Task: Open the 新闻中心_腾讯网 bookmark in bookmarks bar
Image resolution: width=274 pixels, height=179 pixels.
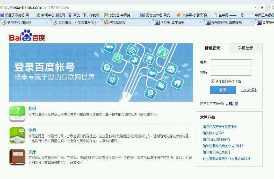Action: 51,15
